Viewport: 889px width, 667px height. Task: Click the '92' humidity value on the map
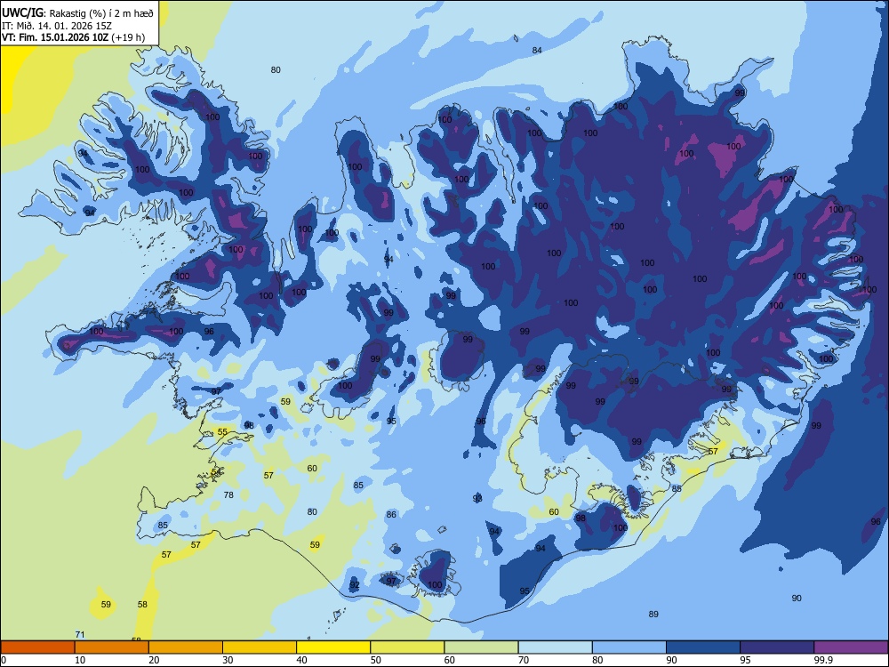point(355,585)
